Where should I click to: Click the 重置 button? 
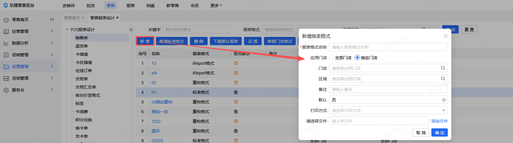coord(469,29)
